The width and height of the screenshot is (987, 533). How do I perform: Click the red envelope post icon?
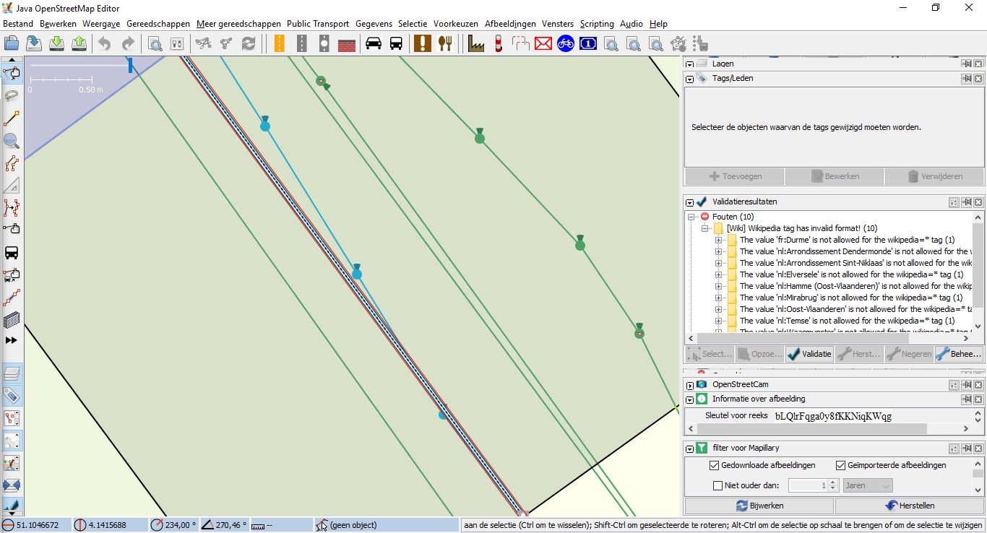pos(543,43)
